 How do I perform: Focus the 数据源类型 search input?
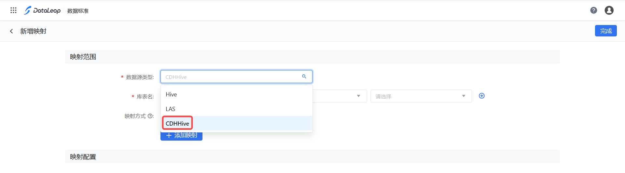click(x=231, y=77)
